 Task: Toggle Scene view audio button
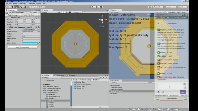(67, 12)
